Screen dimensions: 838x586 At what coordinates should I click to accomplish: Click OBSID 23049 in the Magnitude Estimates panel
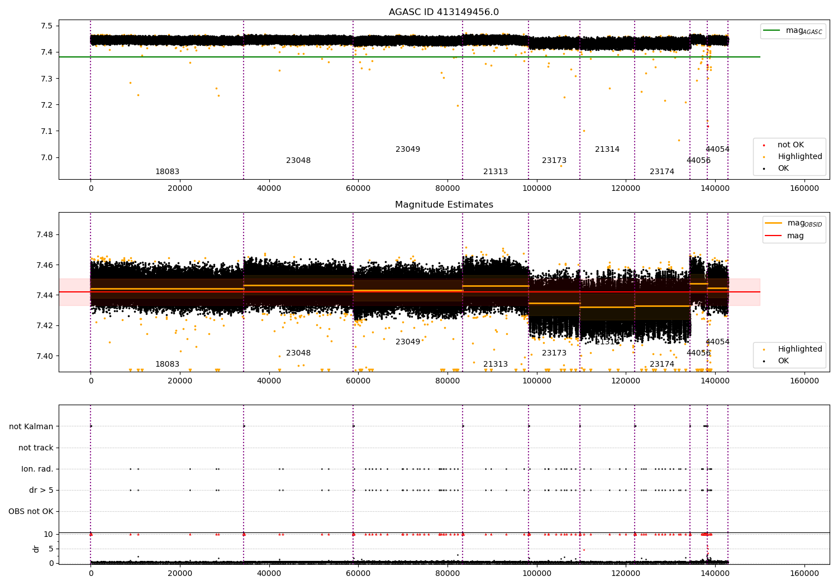pyautogui.click(x=408, y=342)
